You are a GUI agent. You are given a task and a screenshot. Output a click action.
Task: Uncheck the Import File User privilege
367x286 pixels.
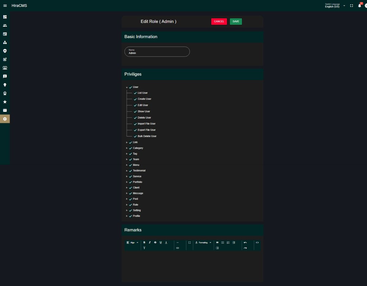pos(135,124)
